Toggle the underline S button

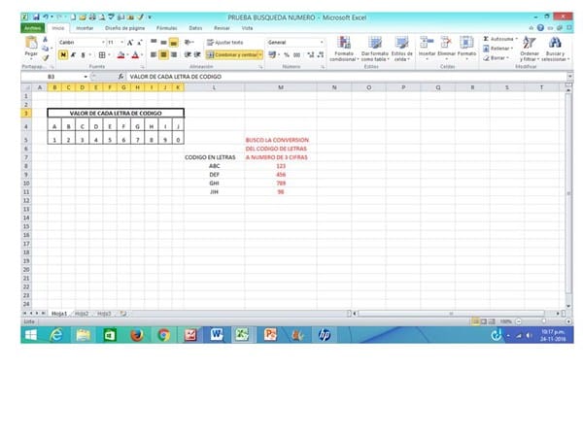(83, 55)
